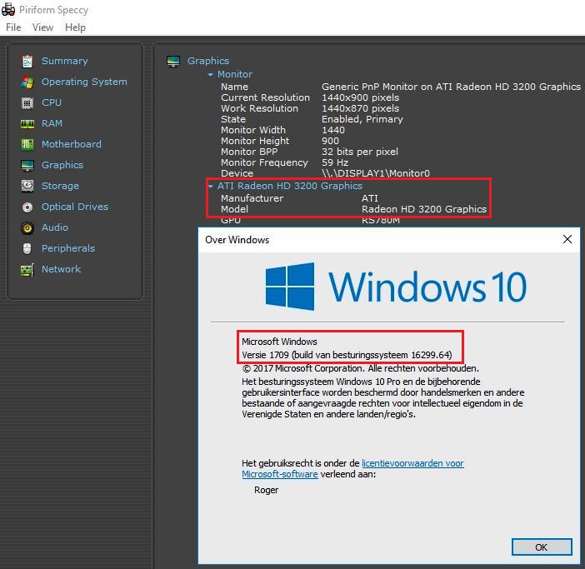The image size is (585, 569).
Task: Show CPU details
Action: 52,102
